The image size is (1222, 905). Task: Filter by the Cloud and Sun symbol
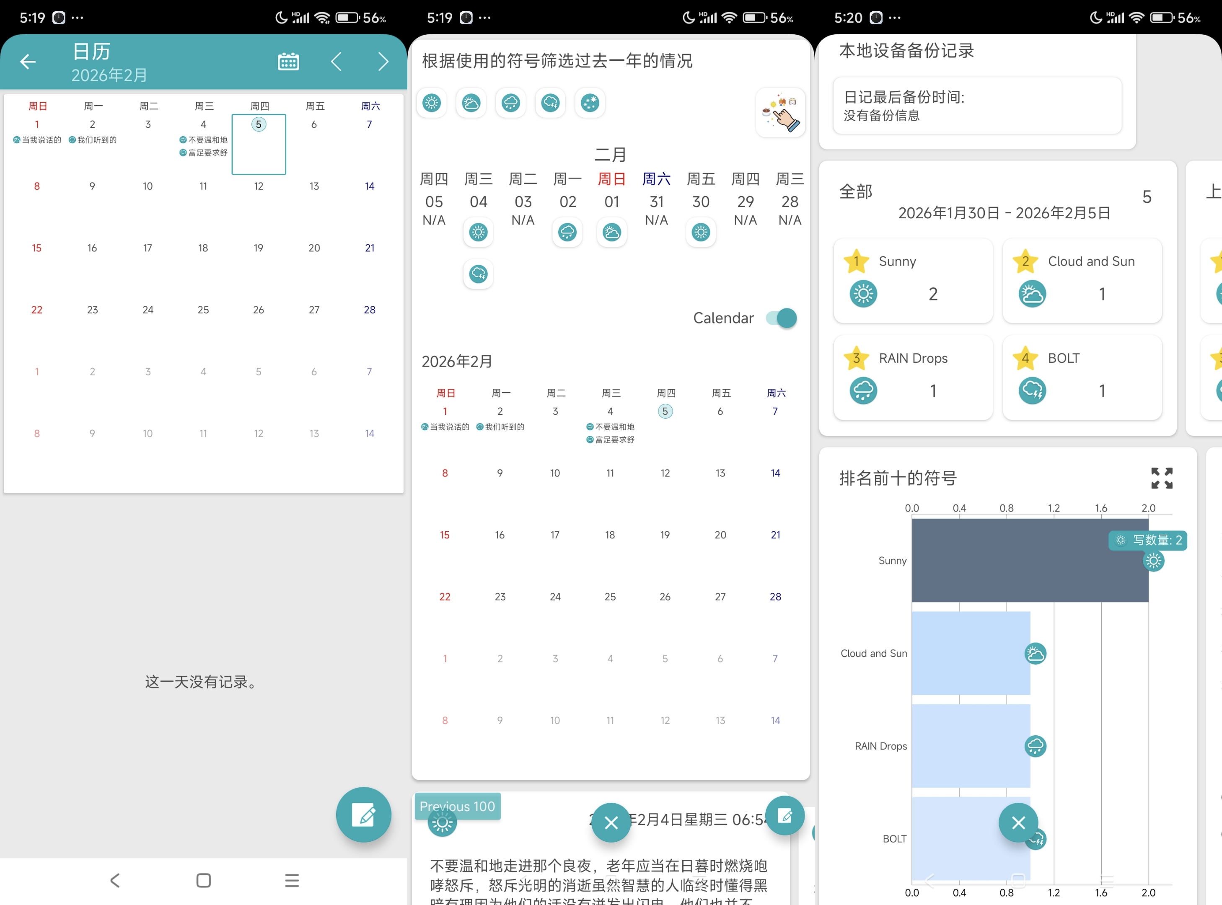[x=471, y=103]
